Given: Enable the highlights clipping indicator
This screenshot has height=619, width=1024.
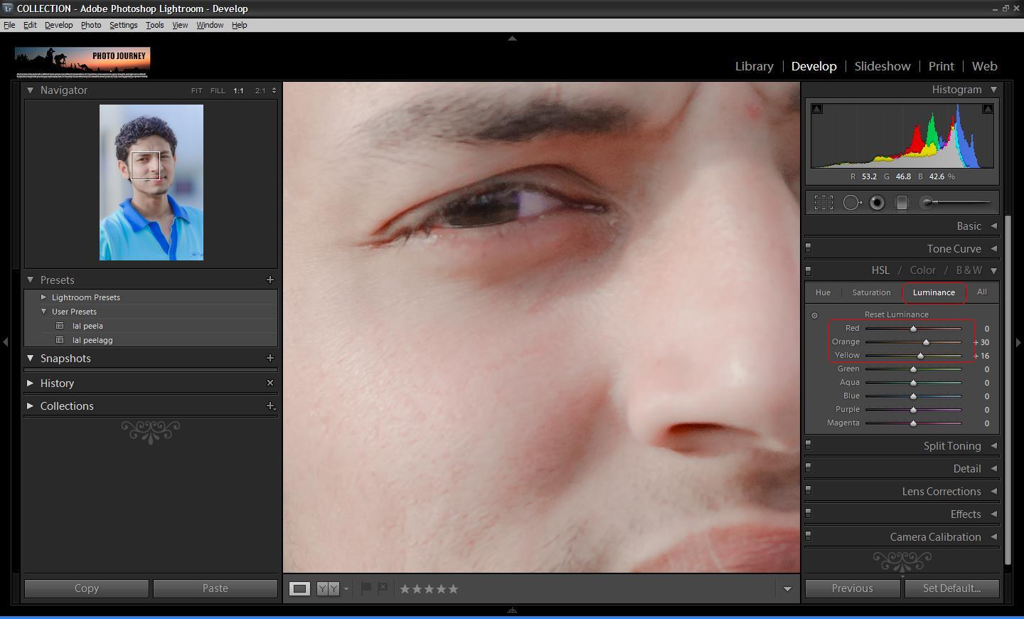Looking at the screenshot, I should (988, 108).
